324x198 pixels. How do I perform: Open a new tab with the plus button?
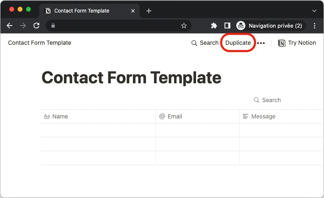(x=149, y=10)
